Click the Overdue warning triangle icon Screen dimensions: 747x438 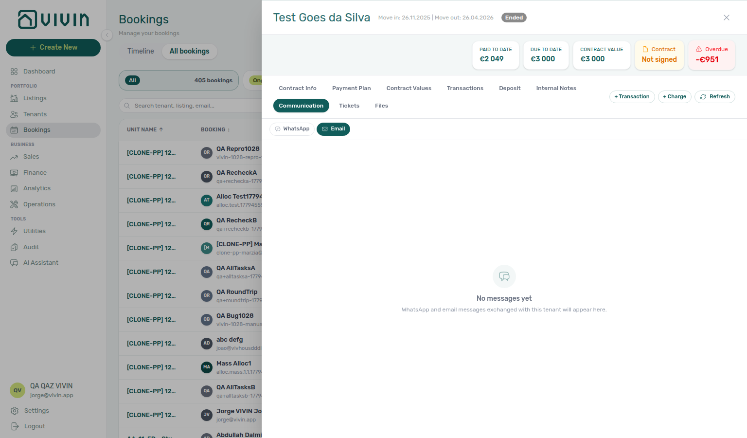pyautogui.click(x=699, y=49)
